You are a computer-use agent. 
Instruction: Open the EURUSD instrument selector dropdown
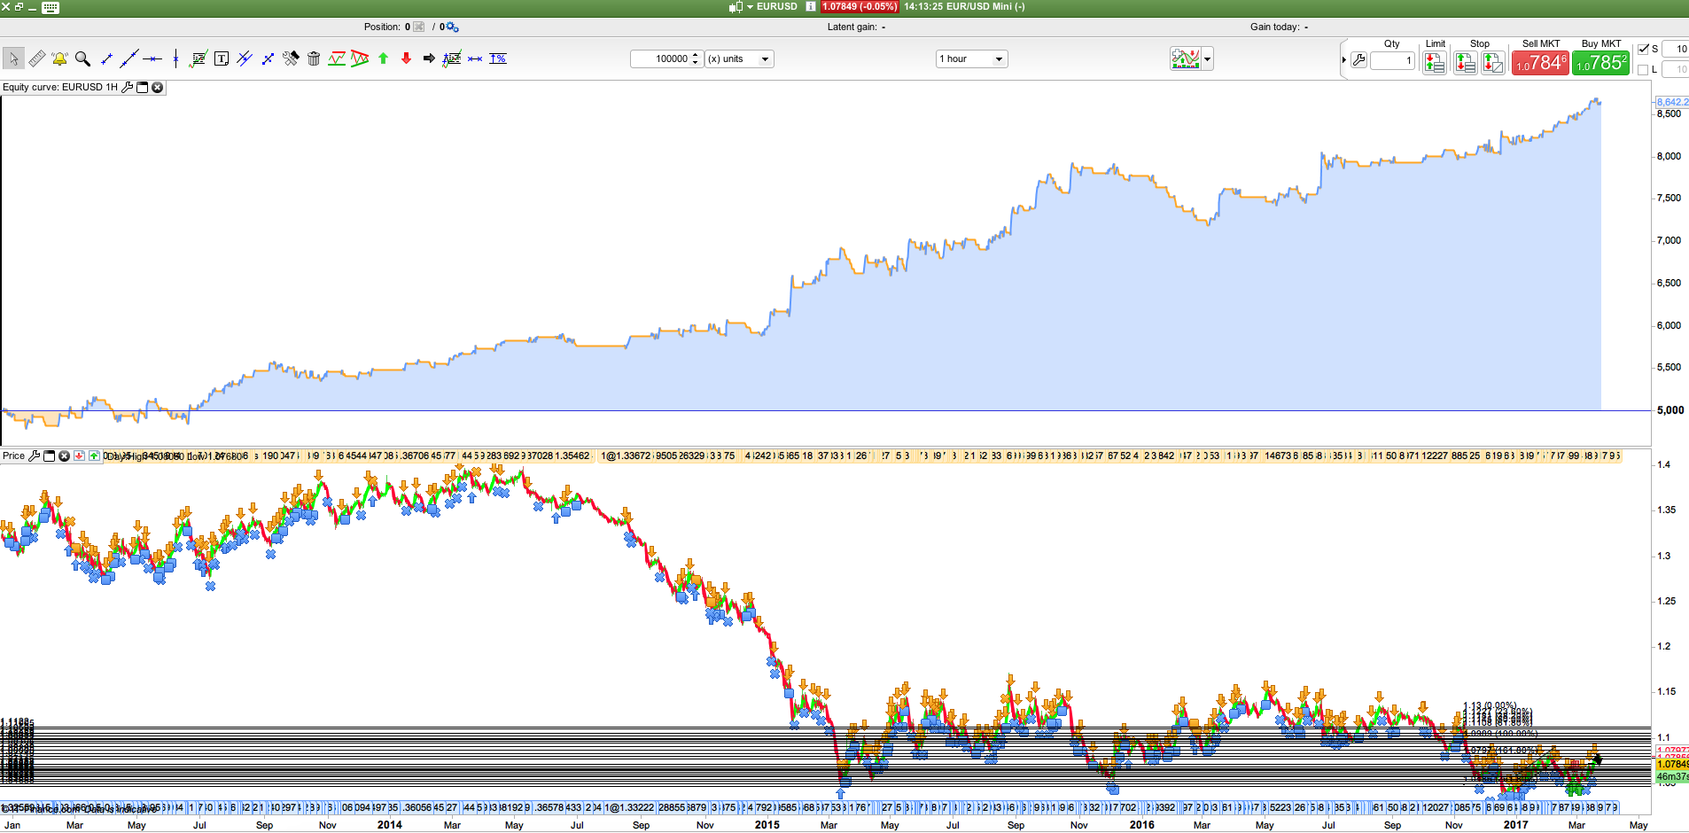(750, 6)
